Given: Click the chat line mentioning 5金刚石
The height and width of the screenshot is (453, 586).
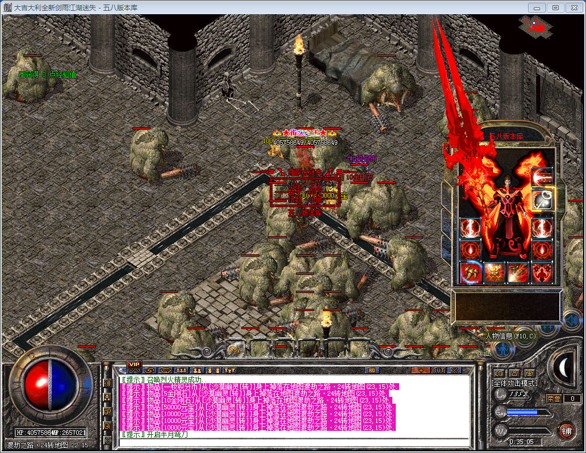Looking at the screenshot, I should pyautogui.click(x=255, y=393).
